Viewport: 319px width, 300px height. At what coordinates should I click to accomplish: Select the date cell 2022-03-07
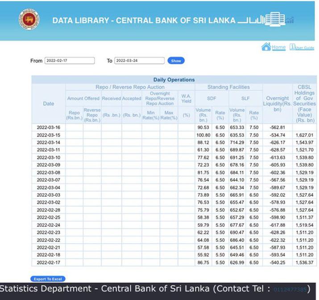[x=49, y=180]
